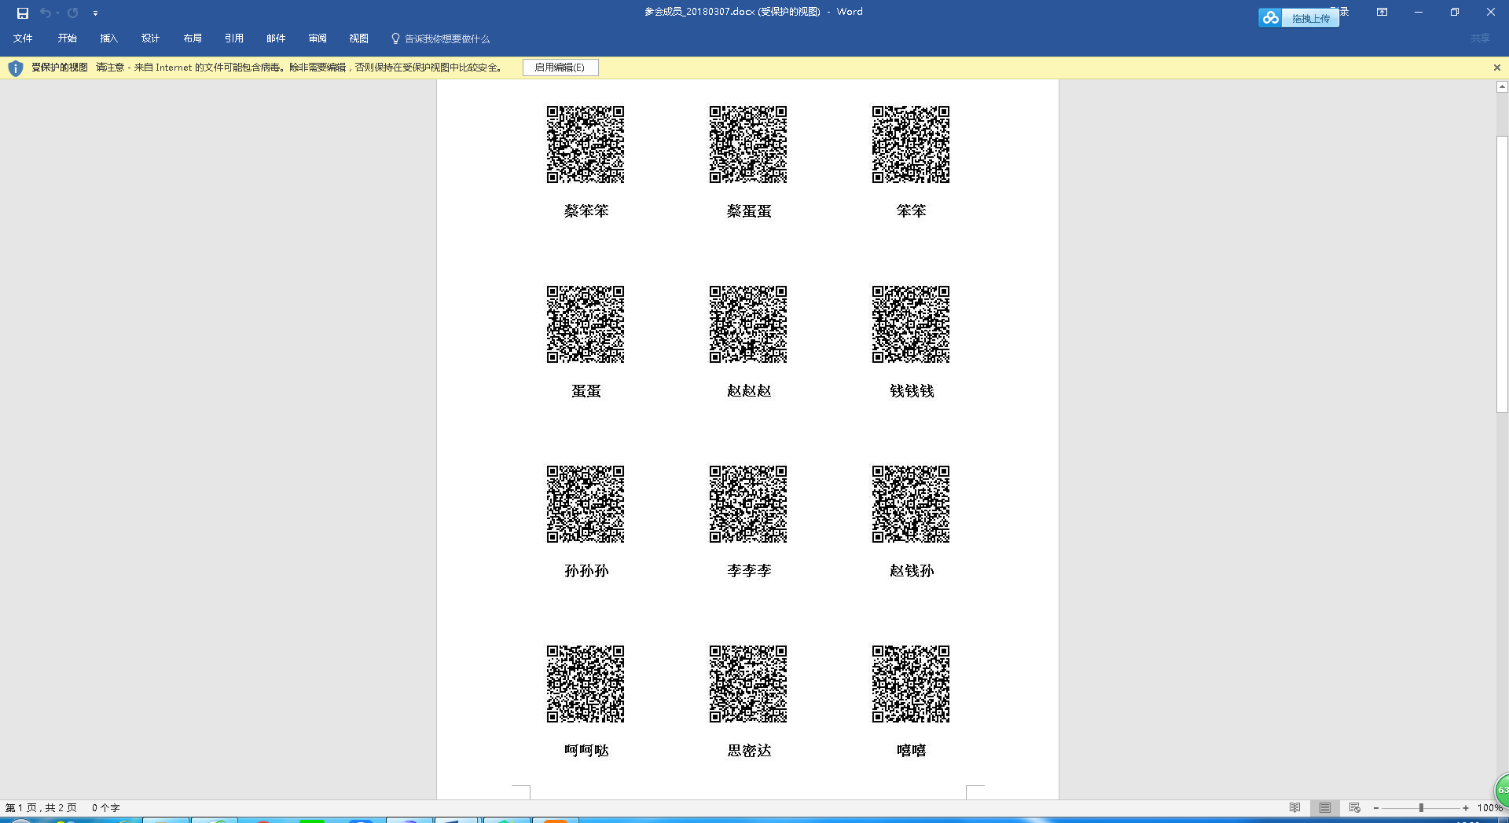Screen dimensions: 1509x823
Task: Switch to the 设计 ribbon tab
Action: [150, 38]
